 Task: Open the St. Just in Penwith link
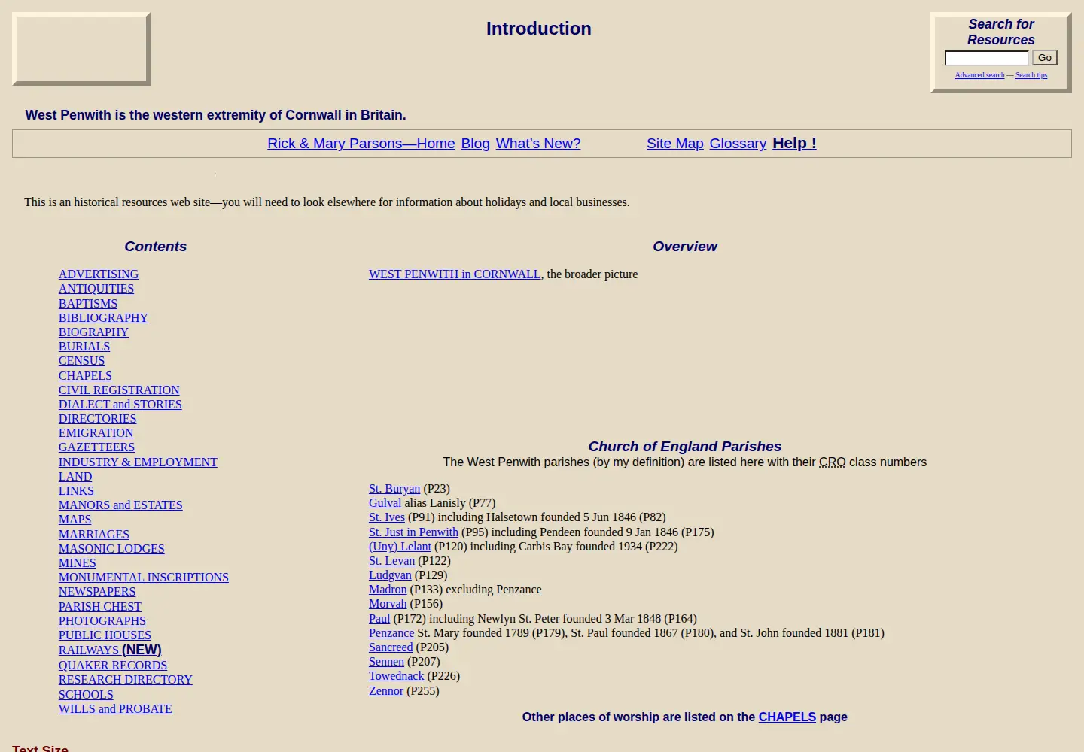413,532
